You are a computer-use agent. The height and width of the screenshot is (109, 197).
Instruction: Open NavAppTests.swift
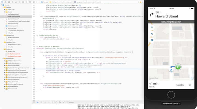click(x=13, y=38)
